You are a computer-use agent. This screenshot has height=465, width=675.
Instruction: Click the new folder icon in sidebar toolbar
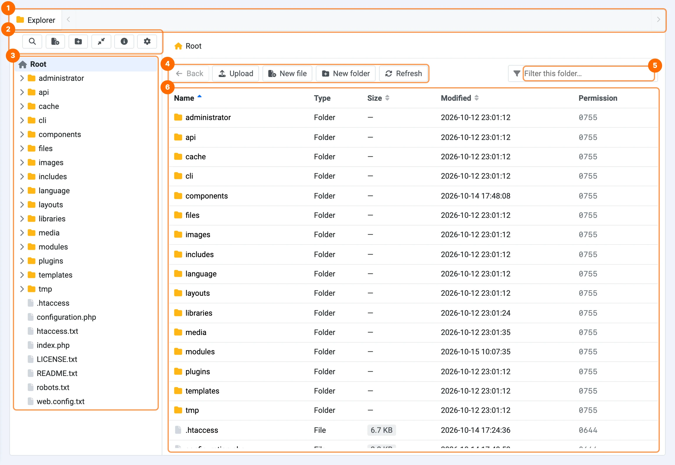tap(78, 42)
